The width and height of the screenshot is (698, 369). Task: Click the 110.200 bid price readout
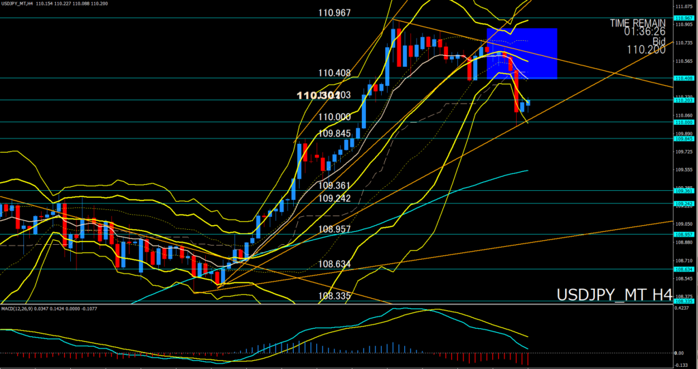click(x=646, y=50)
